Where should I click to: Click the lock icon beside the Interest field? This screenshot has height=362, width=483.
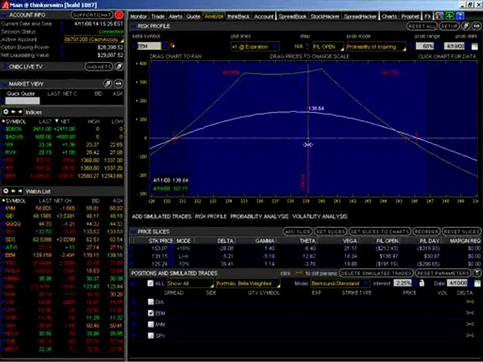point(422,283)
